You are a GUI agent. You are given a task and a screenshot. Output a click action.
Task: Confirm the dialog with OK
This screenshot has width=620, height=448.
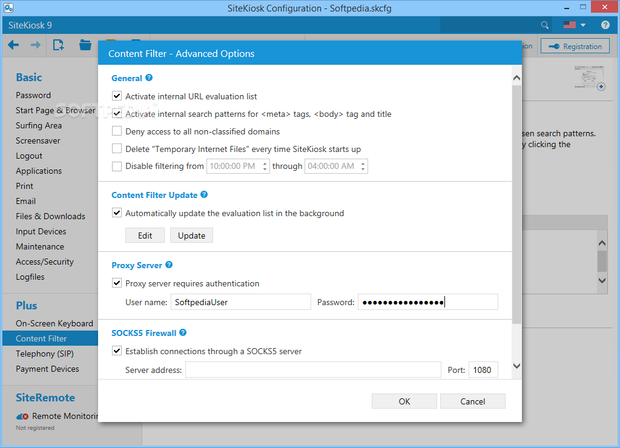[404, 401]
